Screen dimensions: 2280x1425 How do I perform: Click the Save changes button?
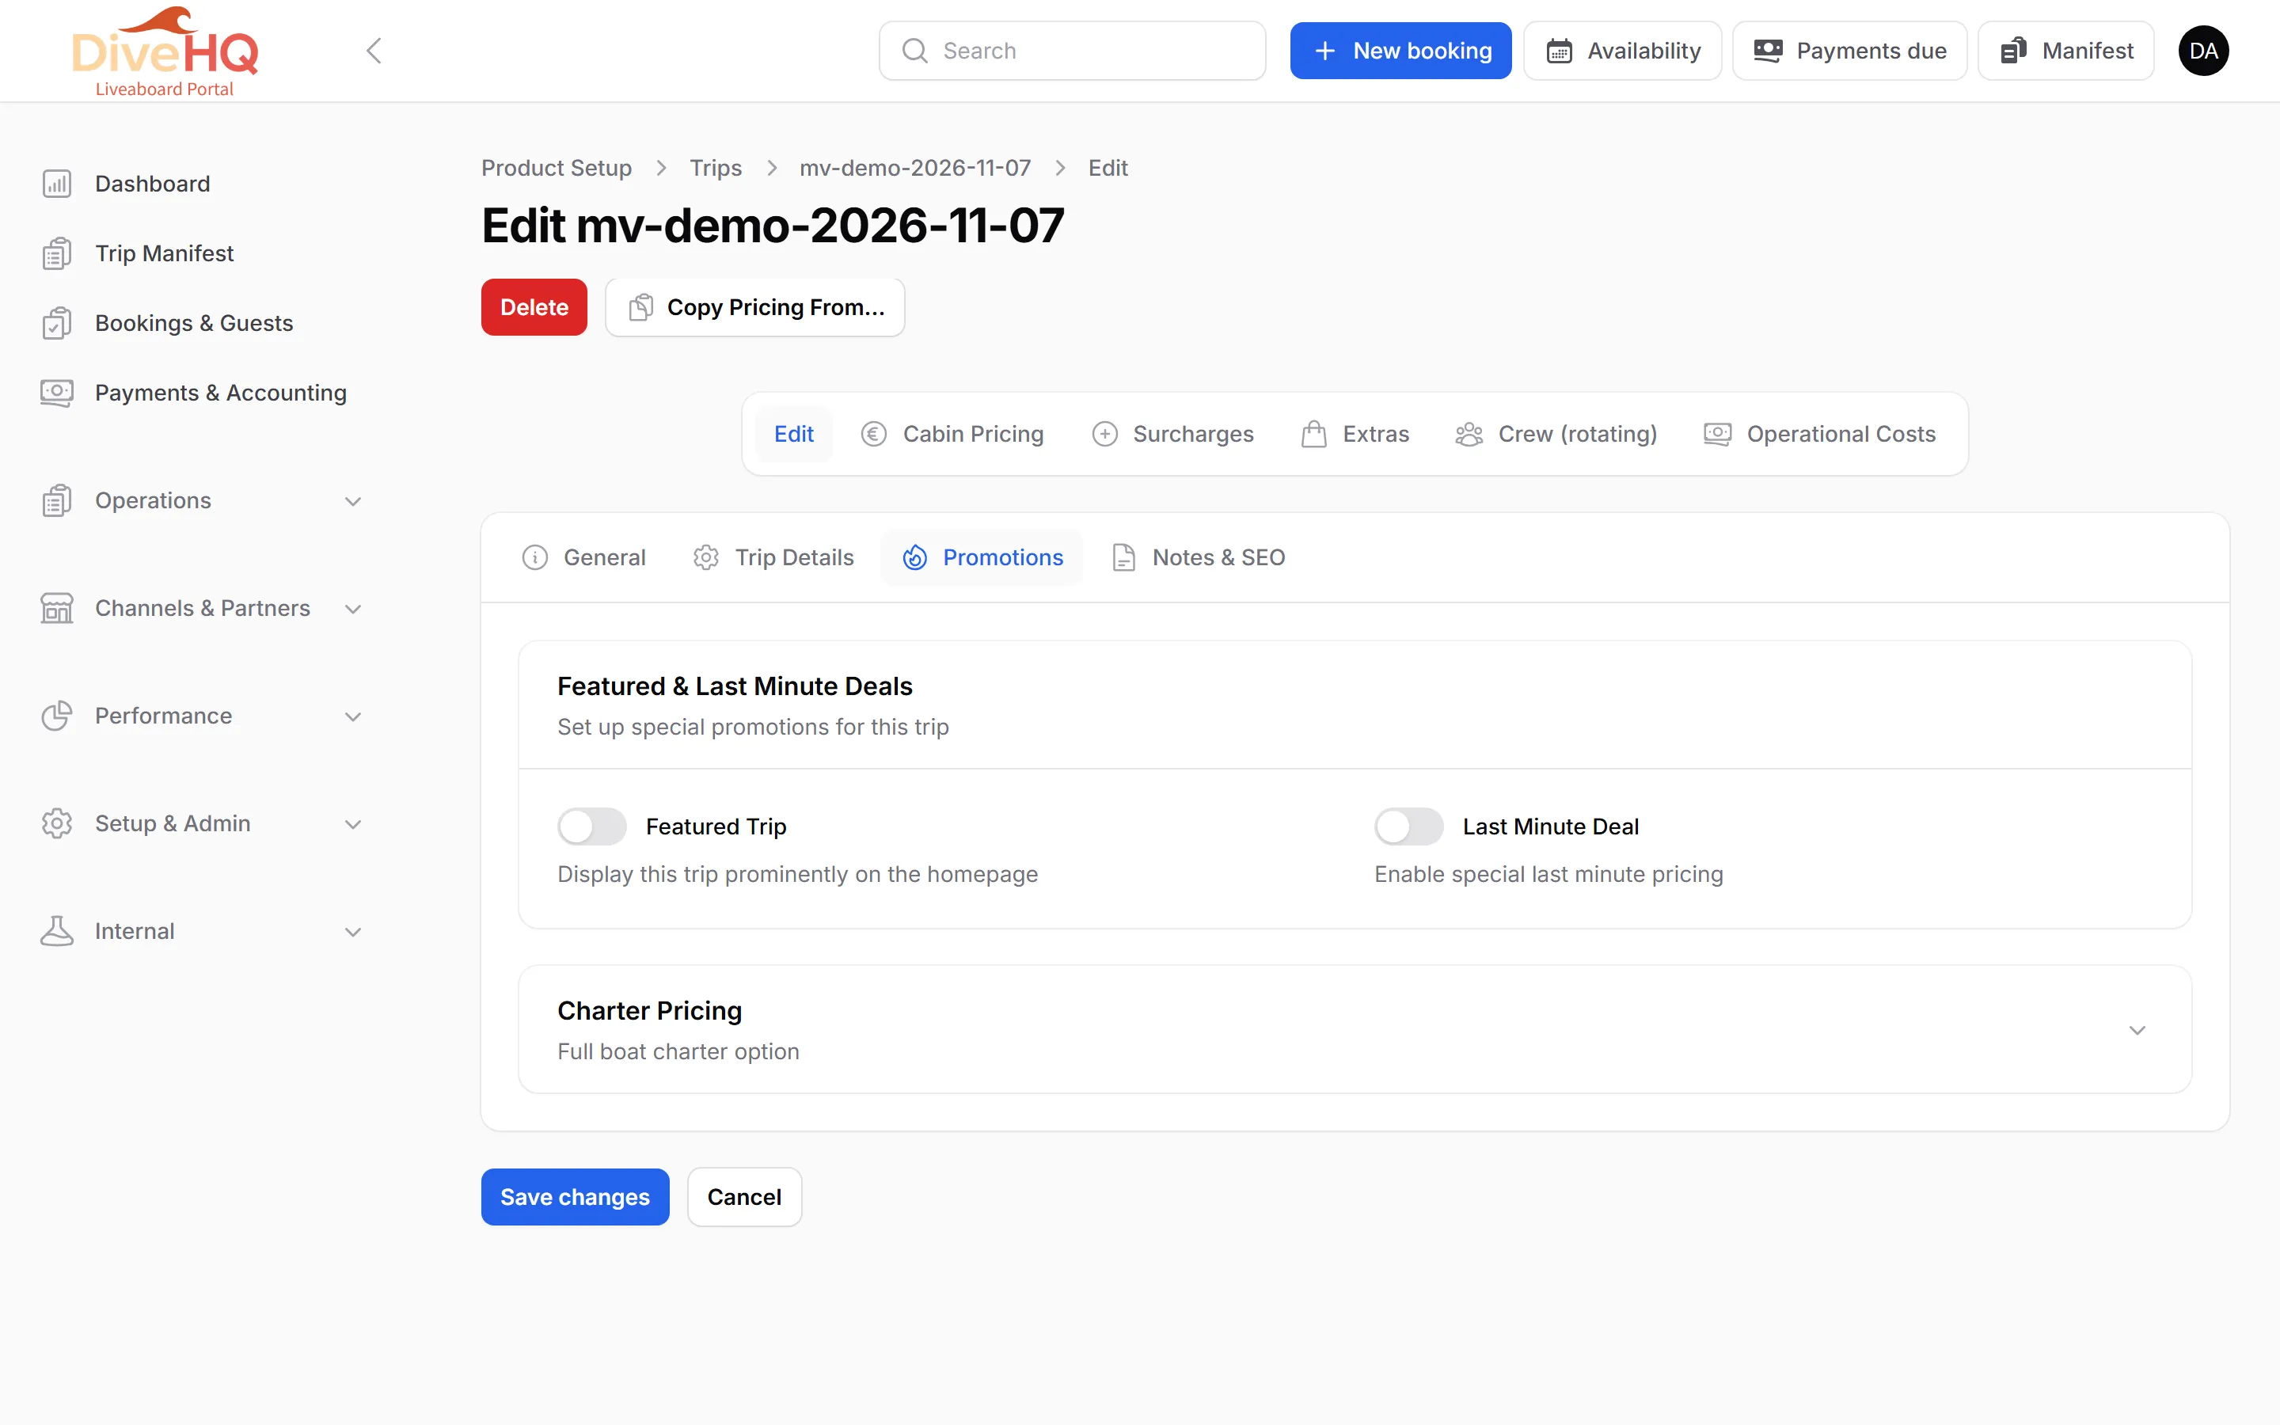[x=575, y=1197]
